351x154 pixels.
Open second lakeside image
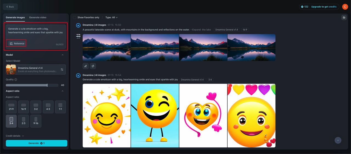pyautogui.click(x=155, y=47)
